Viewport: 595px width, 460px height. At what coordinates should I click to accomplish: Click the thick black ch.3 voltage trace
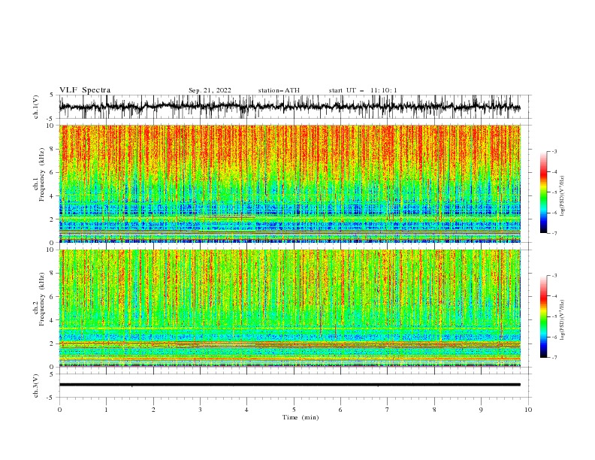(290, 385)
